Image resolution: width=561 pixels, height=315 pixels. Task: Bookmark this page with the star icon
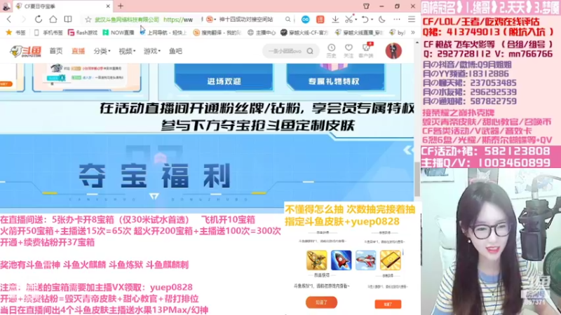(x=88, y=20)
